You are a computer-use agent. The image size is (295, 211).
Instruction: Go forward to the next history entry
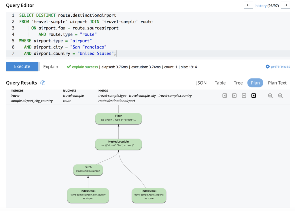click(x=285, y=5)
